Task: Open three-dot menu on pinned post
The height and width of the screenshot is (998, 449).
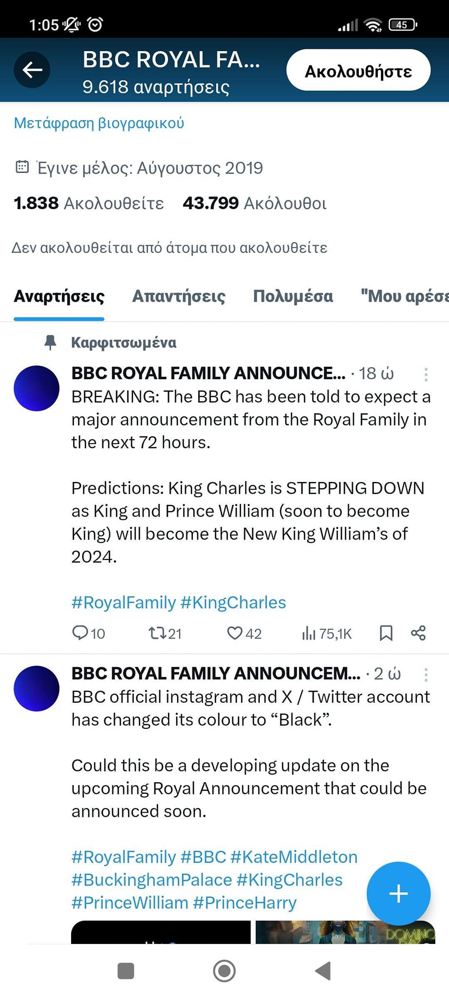Action: pos(426,374)
